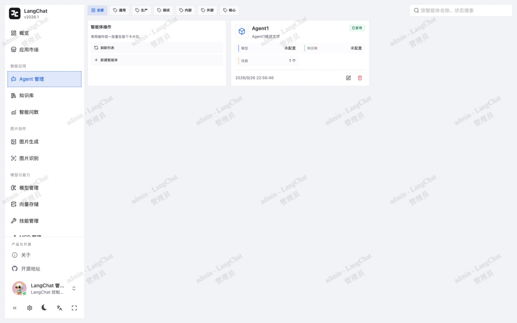Select the 通用 tag filter
This screenshot has width=517, height=323.
coord(120,10)
